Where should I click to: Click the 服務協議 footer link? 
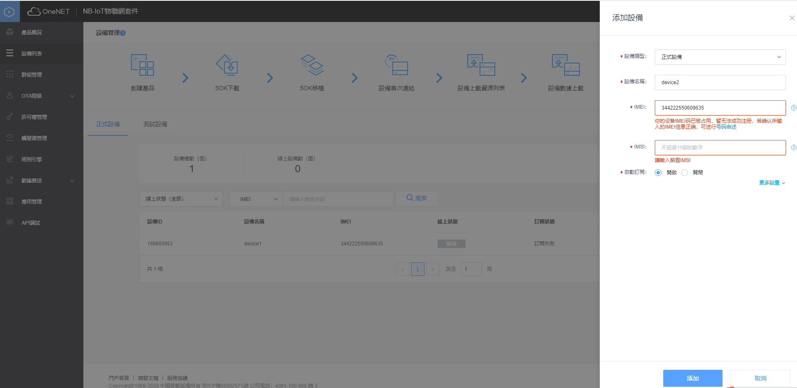pyautogui.click(x=177, y=378)
